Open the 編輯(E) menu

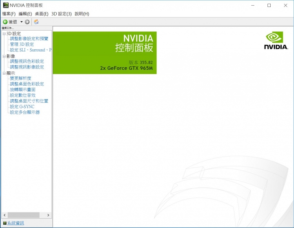pos(25,14)
